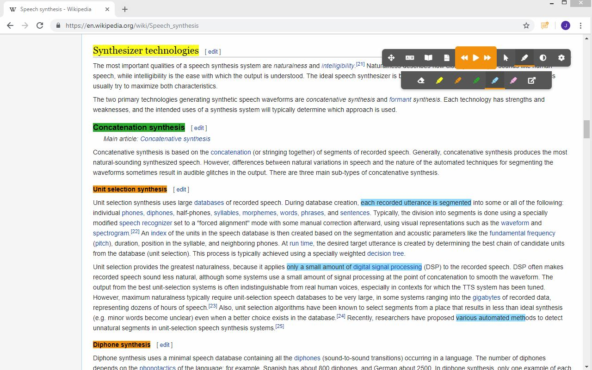Open highlights in a new window

point(531,80)
